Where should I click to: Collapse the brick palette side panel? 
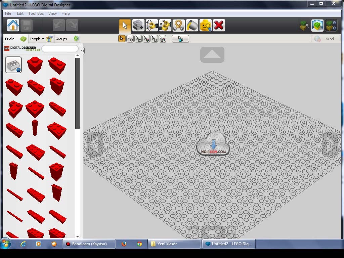point(82,51)
